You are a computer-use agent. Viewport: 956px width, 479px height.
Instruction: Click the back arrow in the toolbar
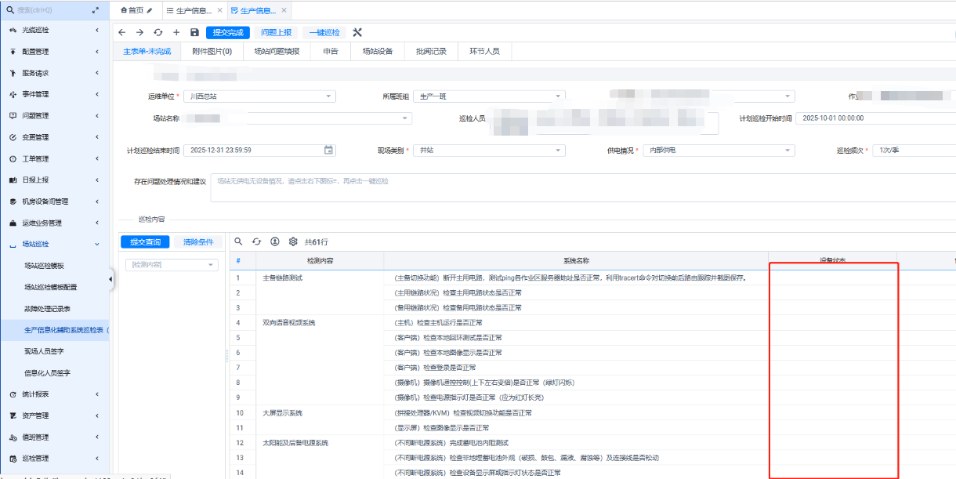click(121, 32)
